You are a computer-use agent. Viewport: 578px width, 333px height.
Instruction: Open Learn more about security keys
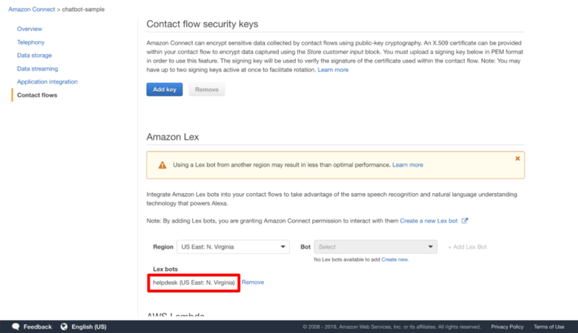point(332,70)
